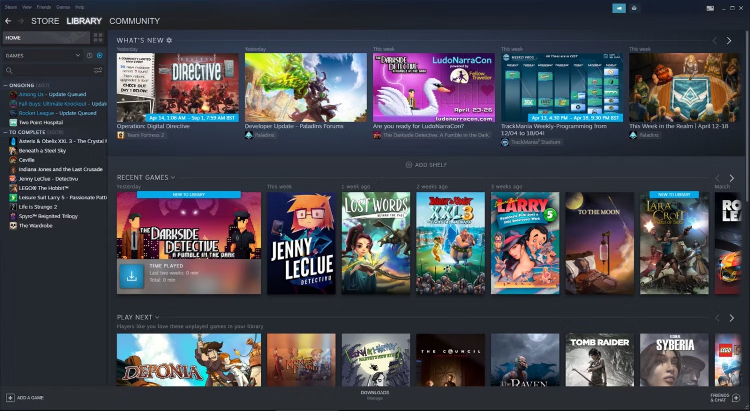750x411 pixels.
Task: Collapse the To Complete category
Action: pyautogui.click(x=5, y=132)
